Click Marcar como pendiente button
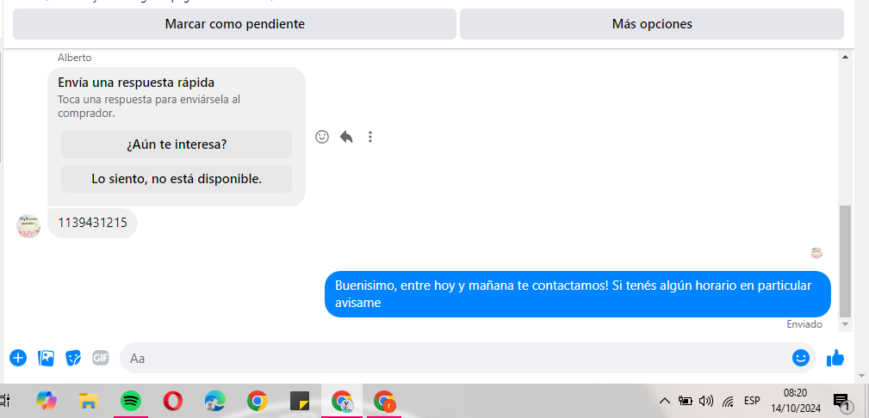The height and width of the screenshot is (418, 869). tap(234, 24)
